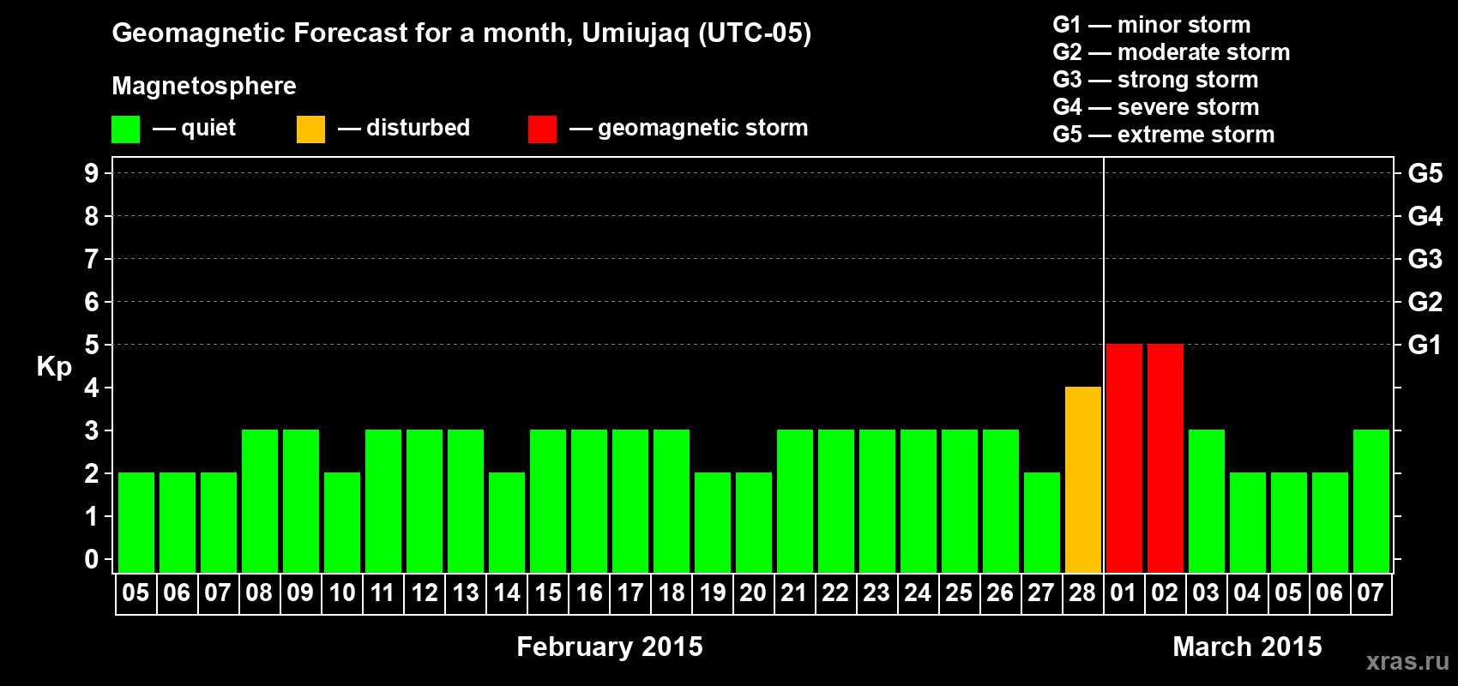
Task: Click the 'disturbed' legend label
Action: click(418, 128)
